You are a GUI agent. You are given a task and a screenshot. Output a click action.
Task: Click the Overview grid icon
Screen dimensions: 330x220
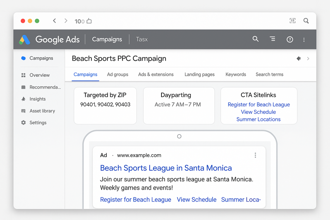point(23,75)
